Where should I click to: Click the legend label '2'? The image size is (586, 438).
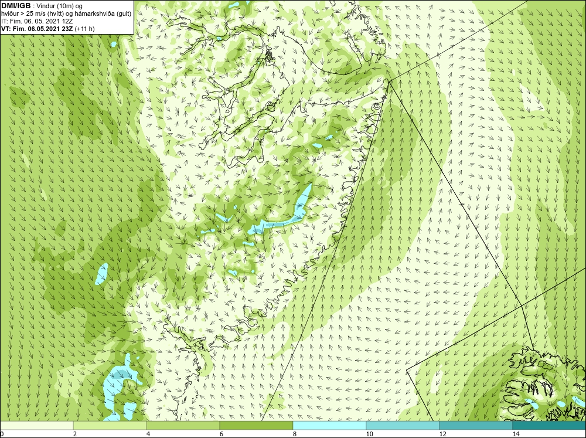75,434
